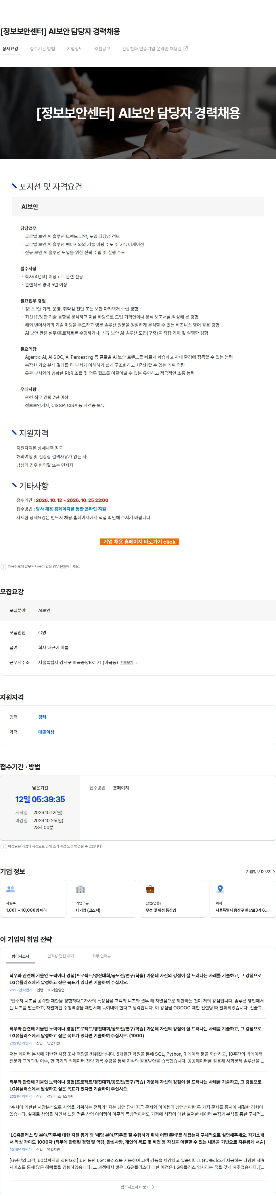Switch to 기업정보 tab
Screen dimensions: 276x1196
point(74,49)
